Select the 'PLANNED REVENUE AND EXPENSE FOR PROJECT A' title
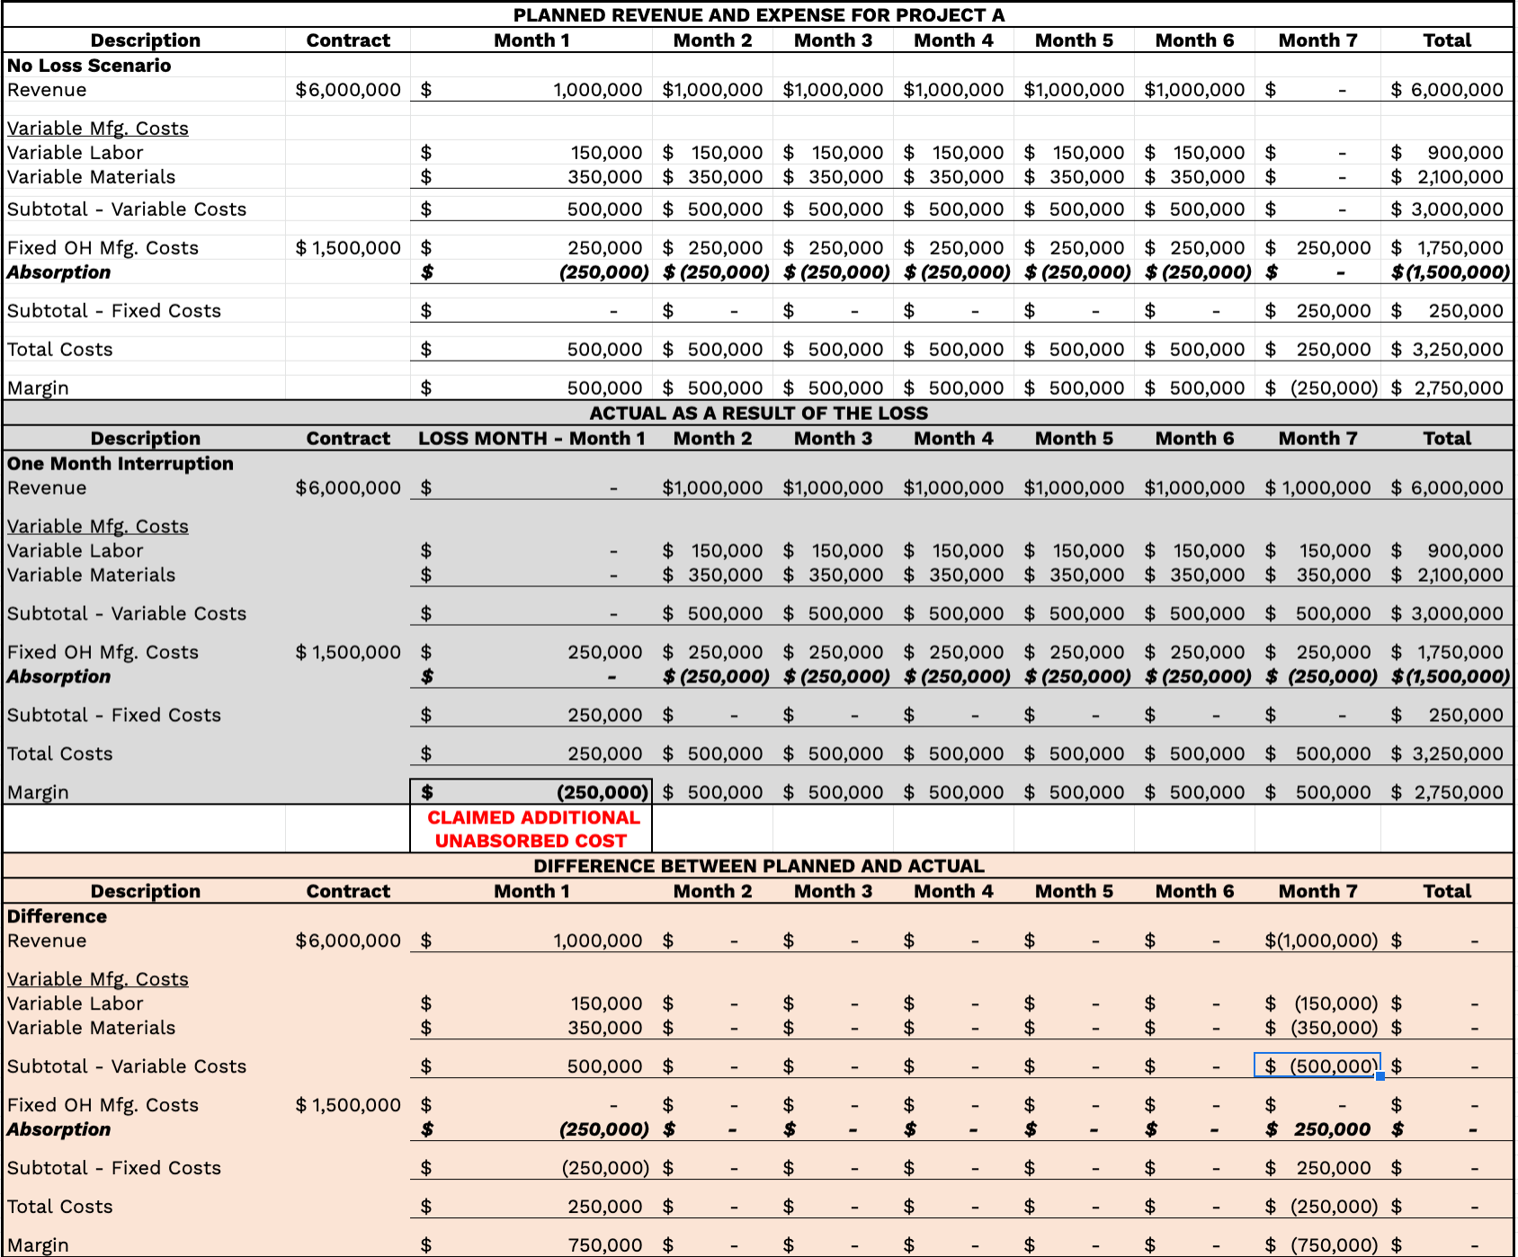Image resolution: width=1518 pixels, height=1257 pixels. click(x=758, y=15)
